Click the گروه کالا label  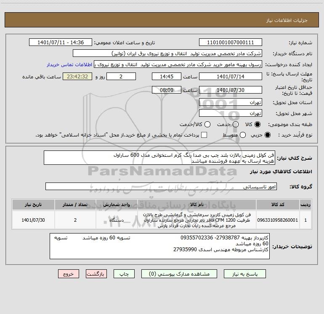tap(301, 187)
